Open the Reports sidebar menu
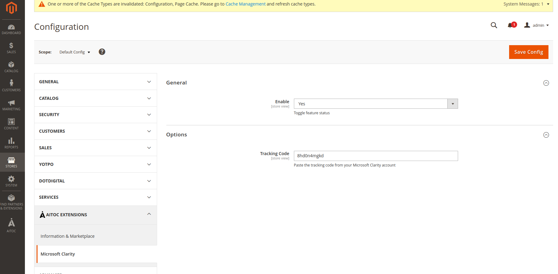This screenshot has height=274, width=558. click(x=11, y=143)
